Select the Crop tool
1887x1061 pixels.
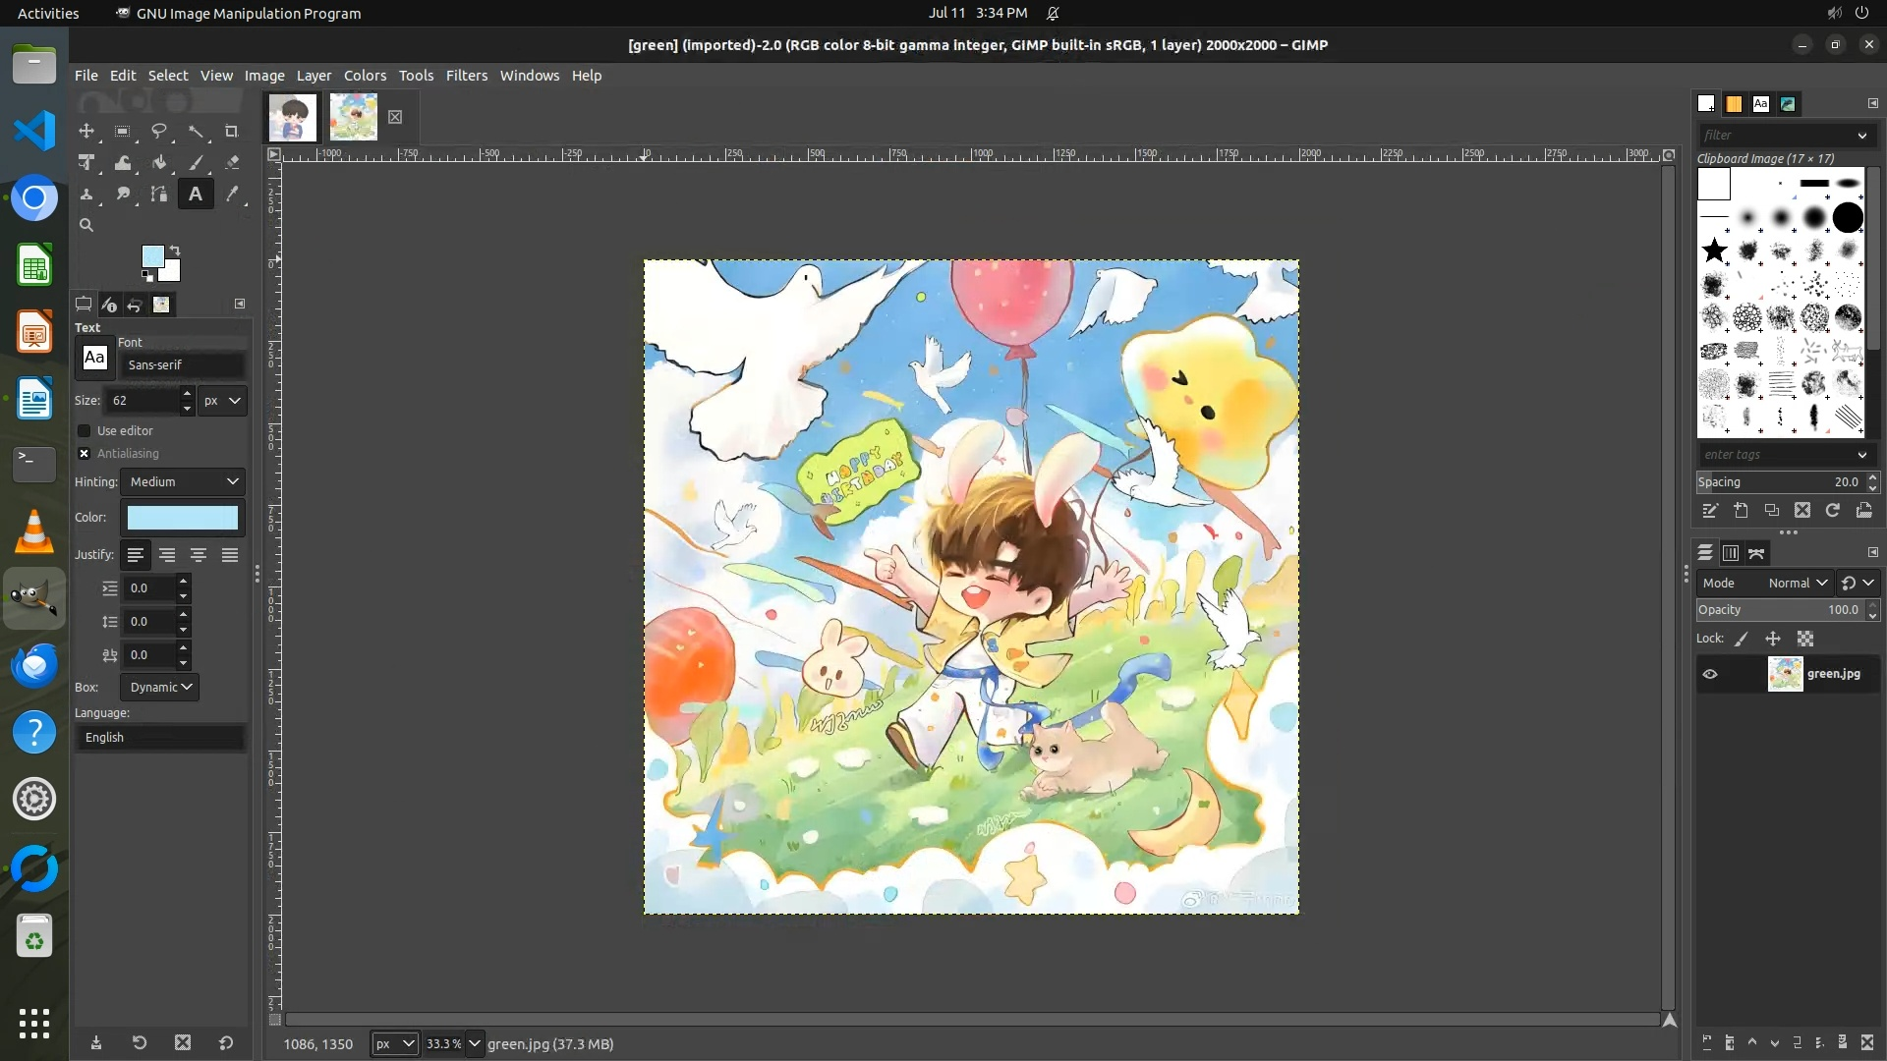(x=232, y=131)
